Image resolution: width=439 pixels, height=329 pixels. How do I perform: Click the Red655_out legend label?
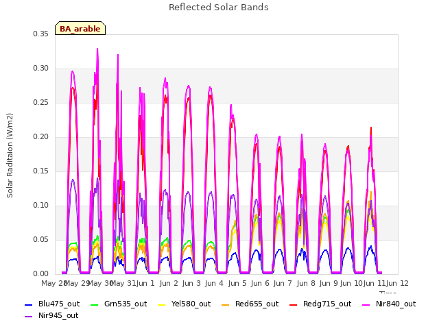pos(257,304)
